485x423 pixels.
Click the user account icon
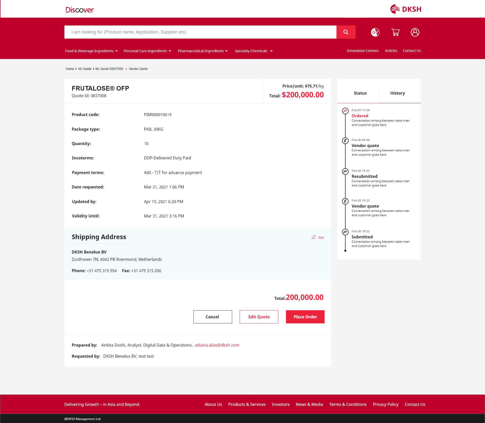tap(415, 32)
